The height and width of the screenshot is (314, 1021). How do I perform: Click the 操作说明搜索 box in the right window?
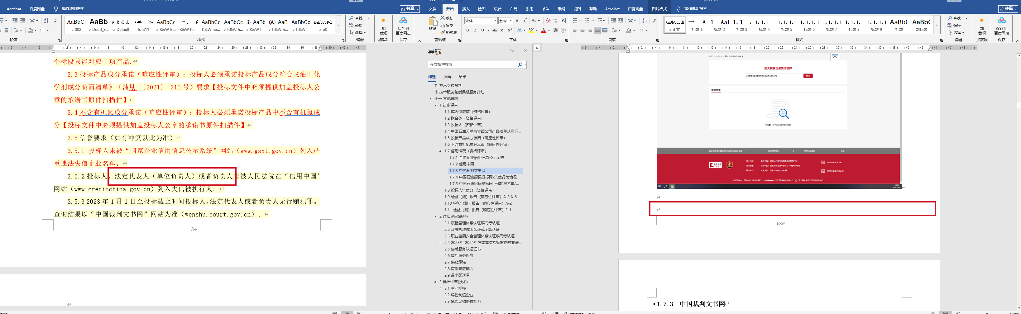click(x=695, y=9)
